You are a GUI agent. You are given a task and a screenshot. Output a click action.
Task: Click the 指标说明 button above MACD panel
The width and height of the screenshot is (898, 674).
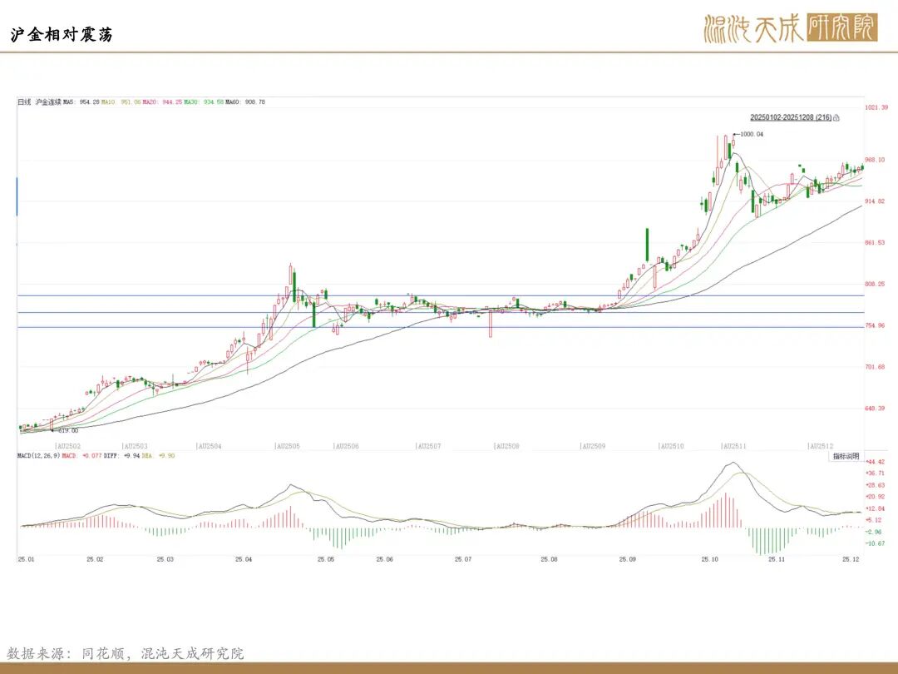click(846, 456)
